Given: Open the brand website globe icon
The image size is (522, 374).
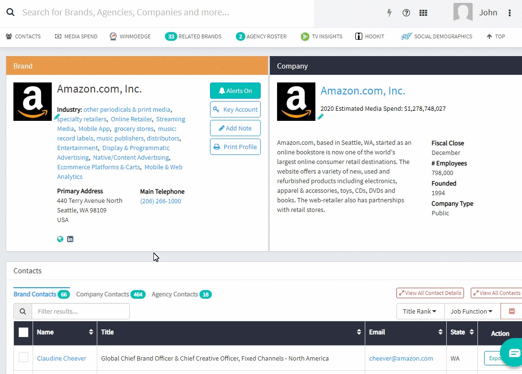Looking at the screenshot, I should [x=60, y=239].
